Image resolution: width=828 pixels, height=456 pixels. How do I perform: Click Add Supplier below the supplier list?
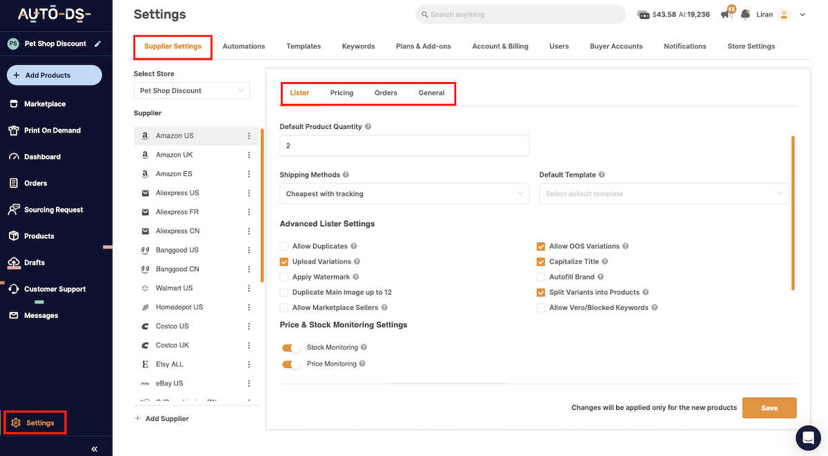click(162, 418)
